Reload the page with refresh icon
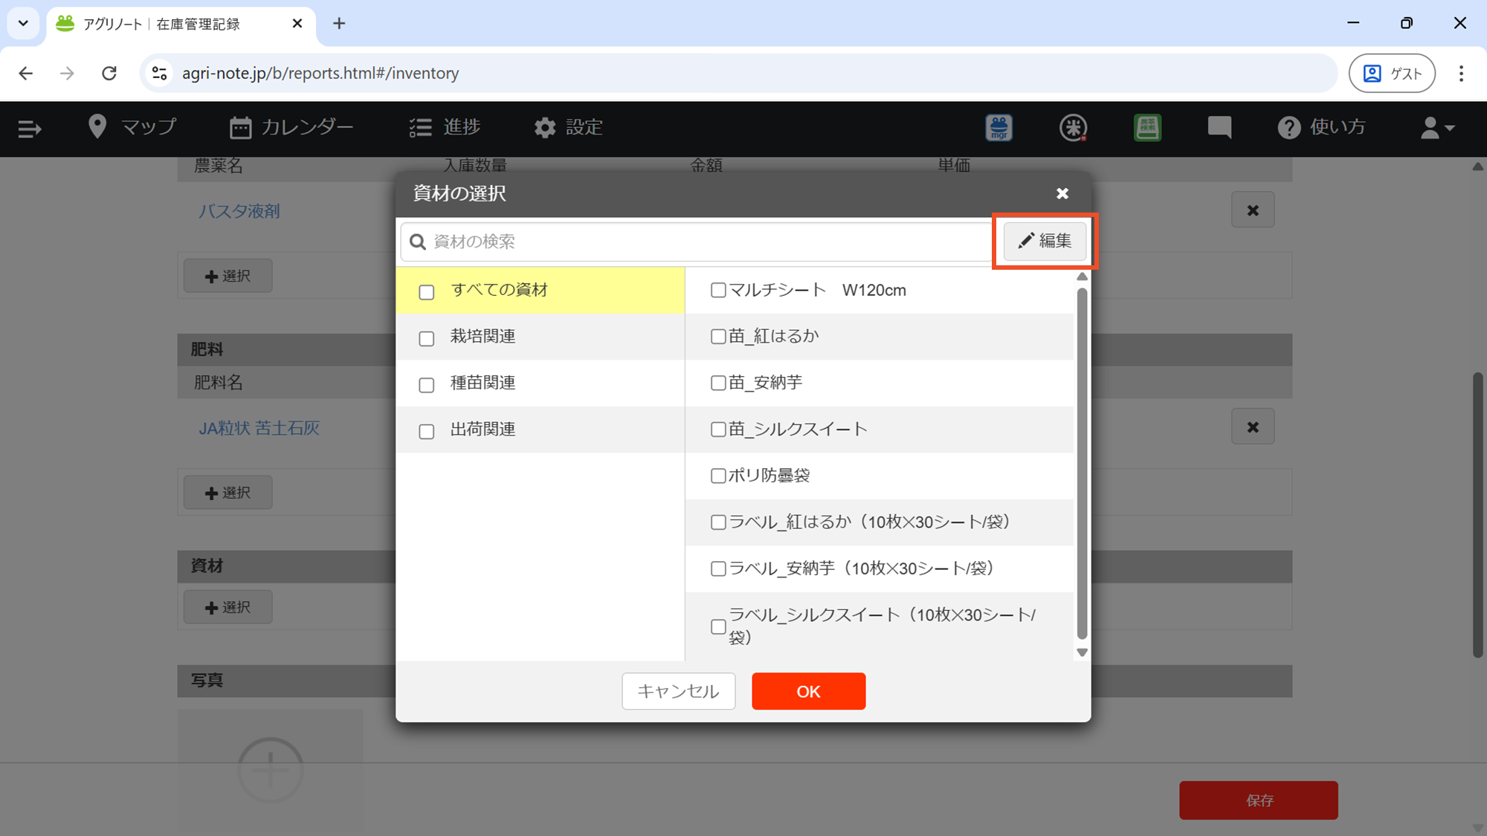The width and height of the screenshot is (1487, 836). 109,73
